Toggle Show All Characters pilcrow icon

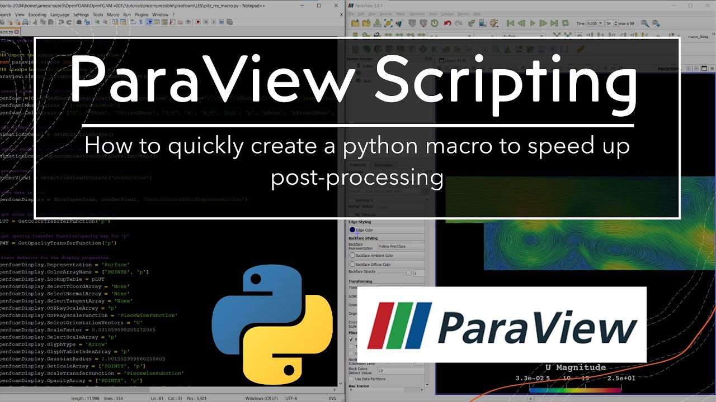click(140, 22)
